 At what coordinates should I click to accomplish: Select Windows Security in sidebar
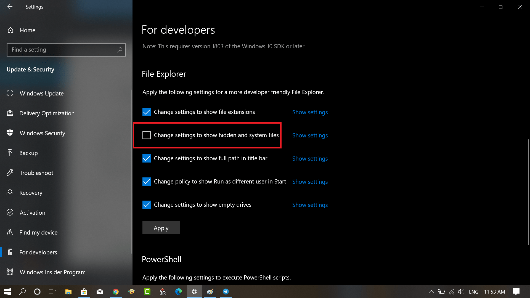(66, 133)
